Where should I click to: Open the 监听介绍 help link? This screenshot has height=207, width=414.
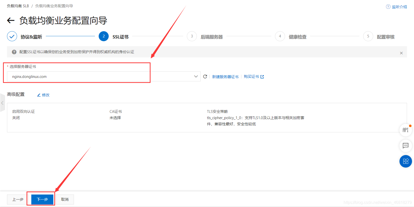(x=396, y=7)
